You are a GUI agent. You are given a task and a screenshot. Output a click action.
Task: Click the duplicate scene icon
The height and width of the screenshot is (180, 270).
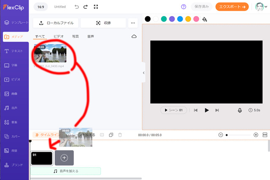pyautogui.click(x=111, y=135)
